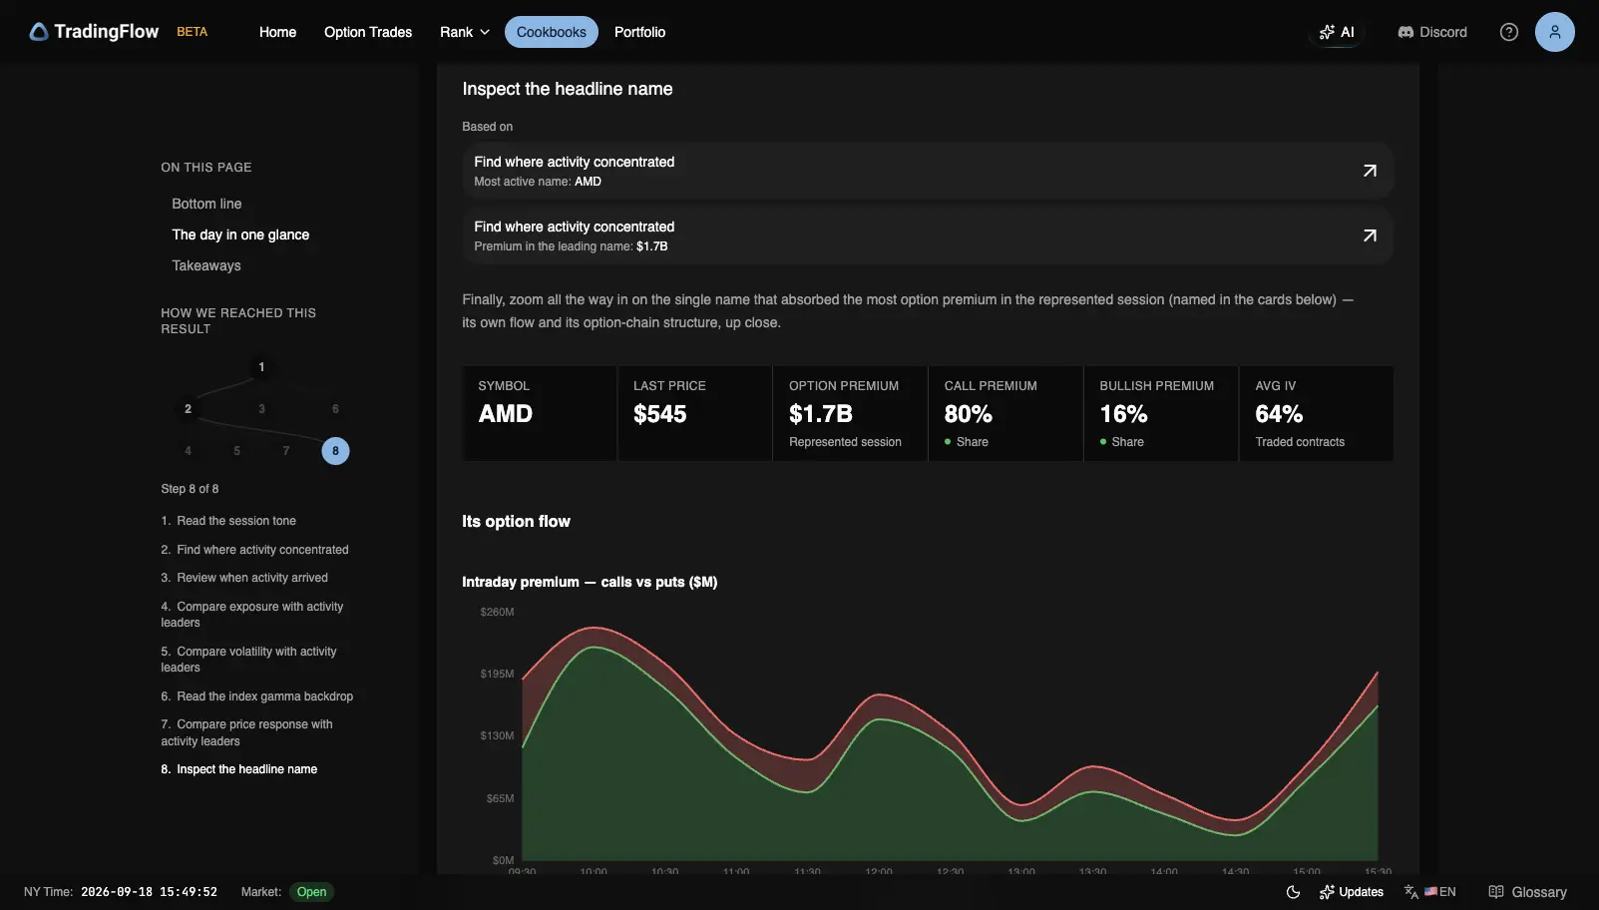Viewport: 1599px width, 910px height.
Task: Open card 'Find where activity concentrated' with AMD
Action: click(x=928, y=171)
